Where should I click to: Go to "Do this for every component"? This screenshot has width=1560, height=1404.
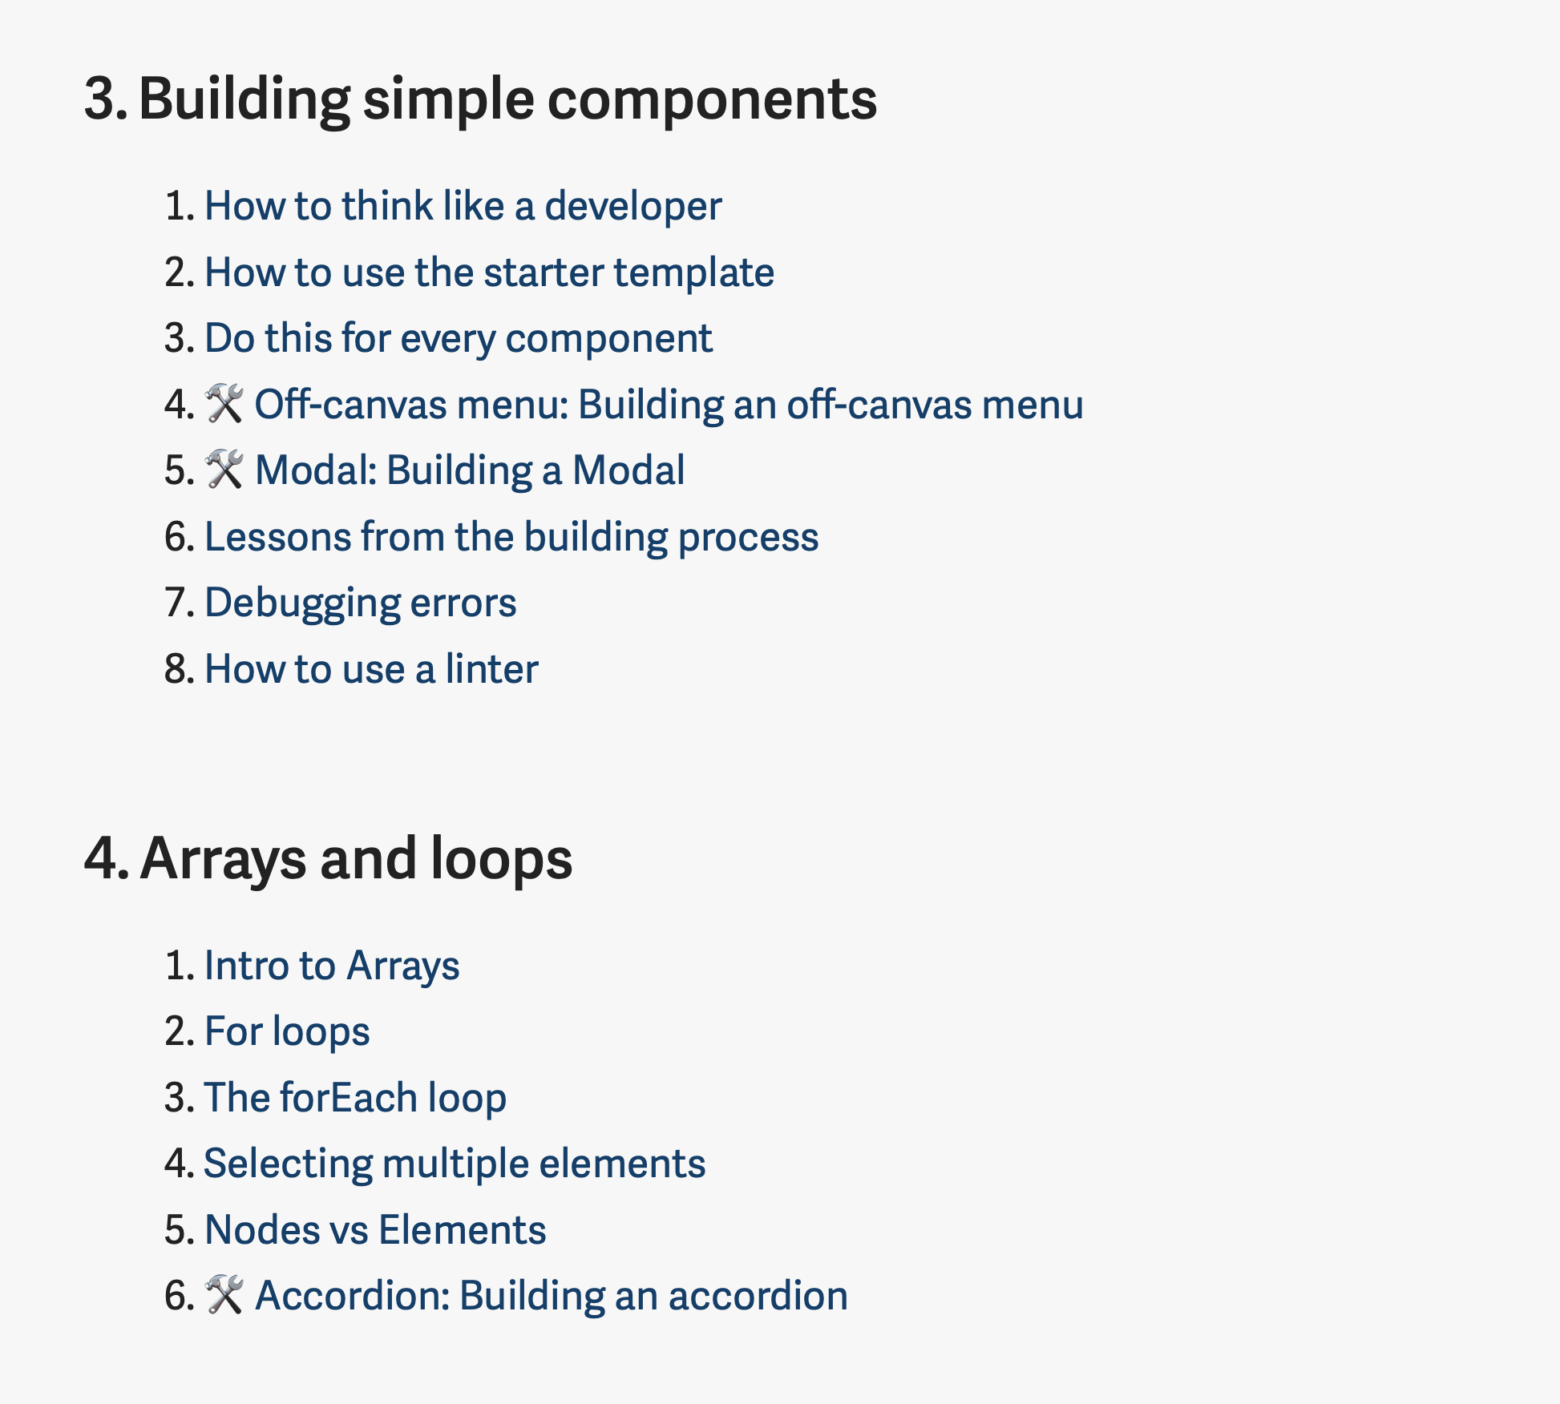coord(458,339)
